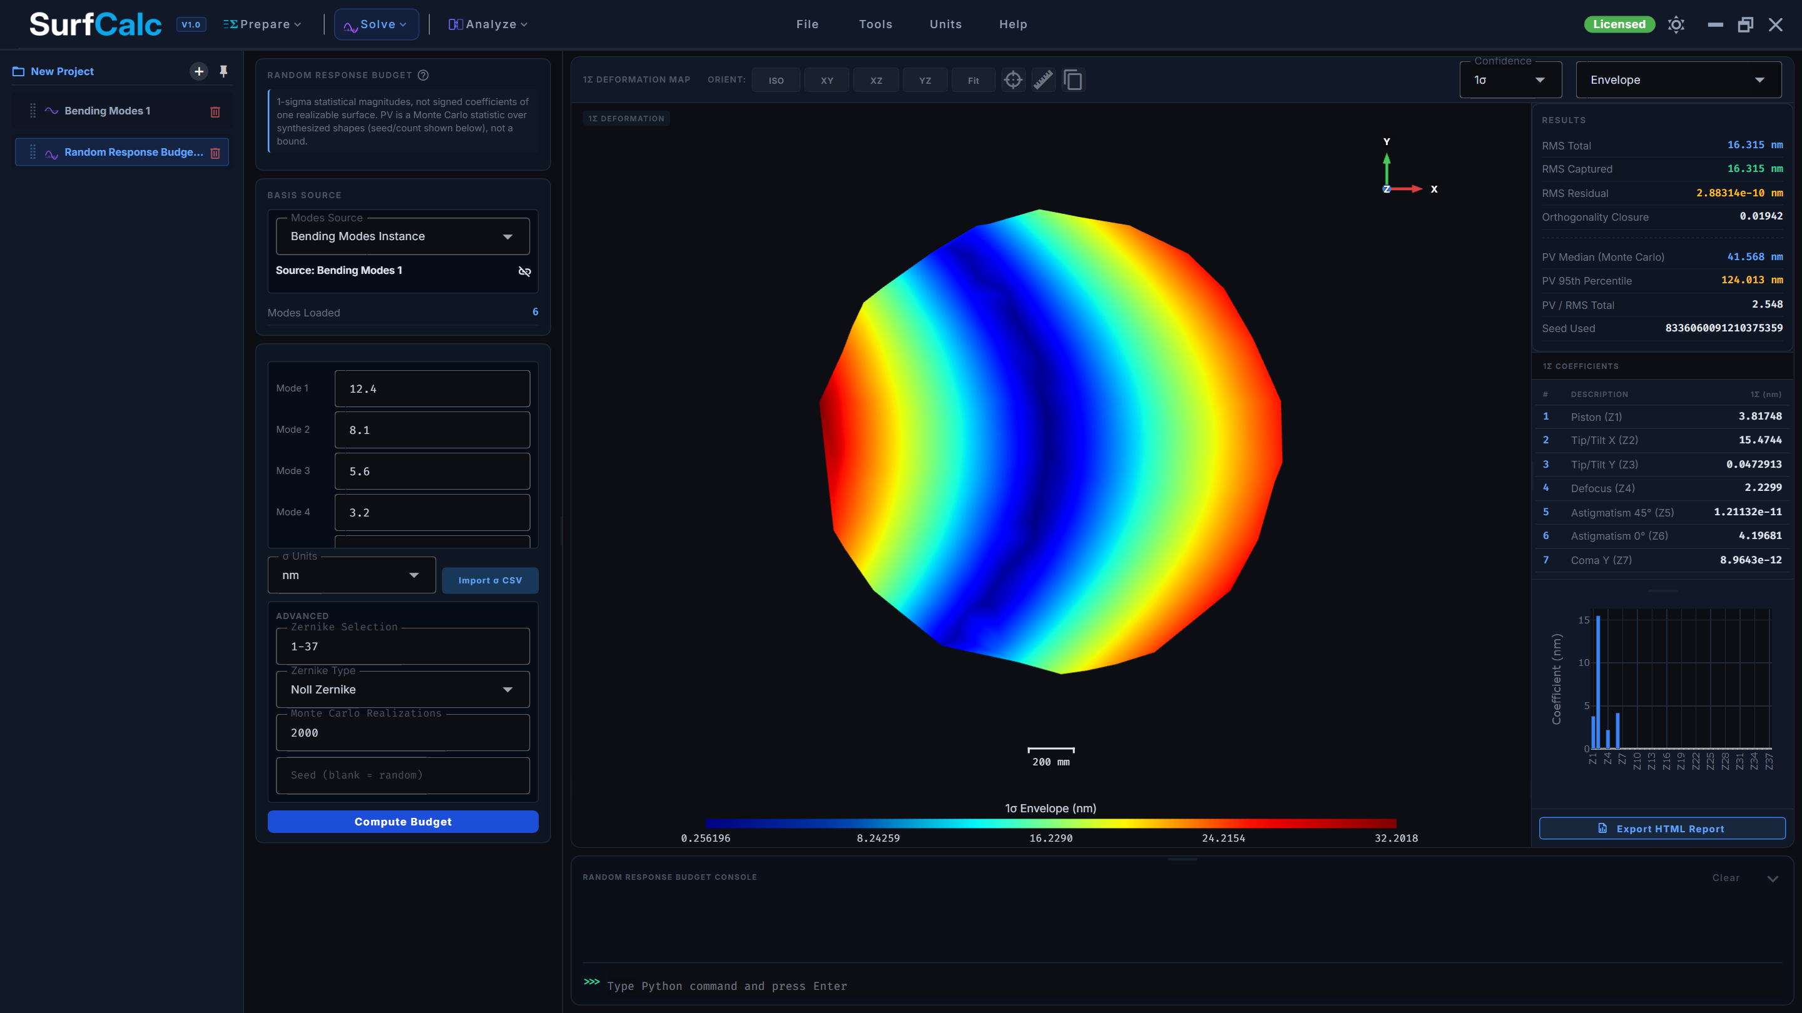Open the File menu

(x=807, y=24)
